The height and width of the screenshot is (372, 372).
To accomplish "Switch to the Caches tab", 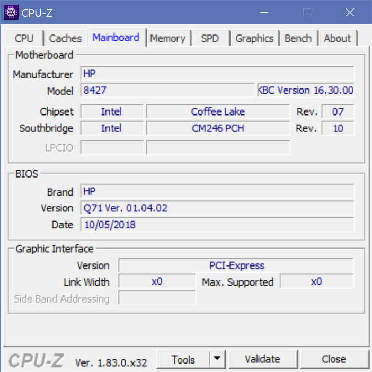I will point(65,38).
